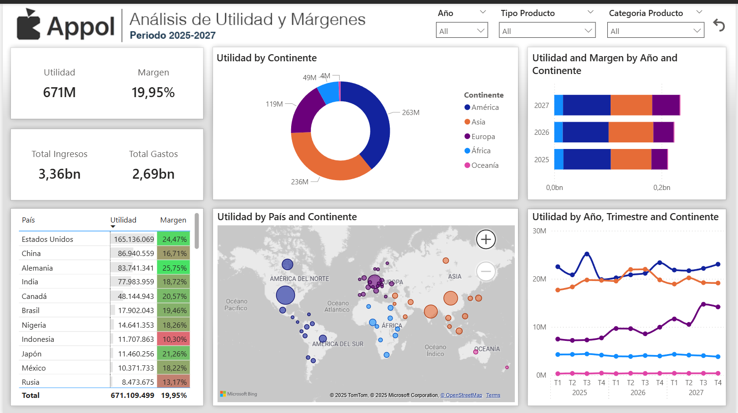Open the map Terms link
Screen dimensions: 738x413
493,396
